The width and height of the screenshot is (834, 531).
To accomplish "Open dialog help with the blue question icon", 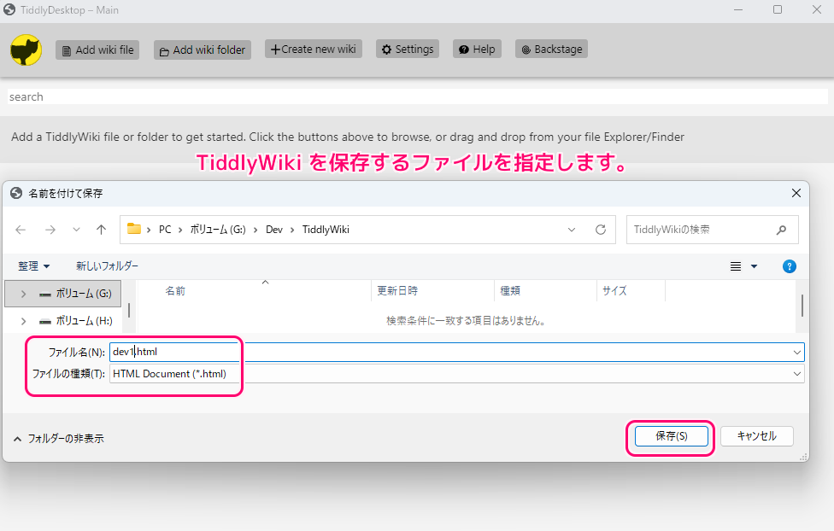I will pos(789,265).
